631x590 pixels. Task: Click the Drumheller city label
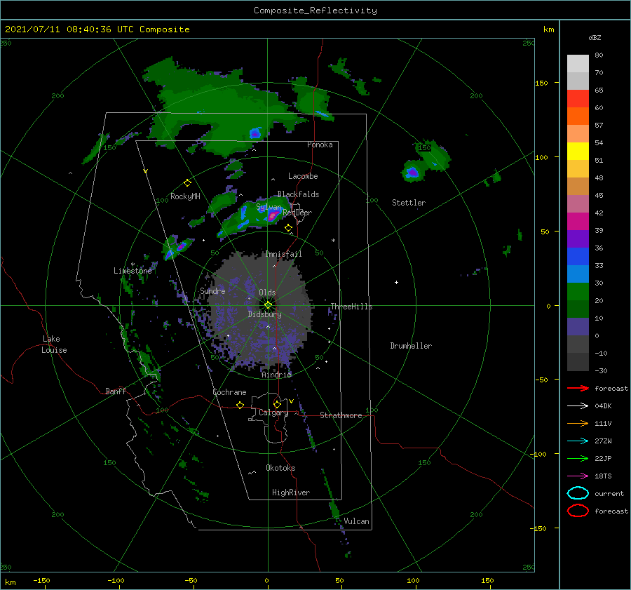tap(411, 346)
